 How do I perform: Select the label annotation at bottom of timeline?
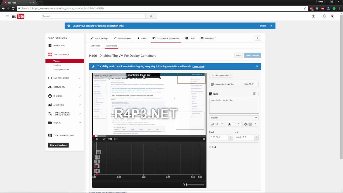coord(97,171)
